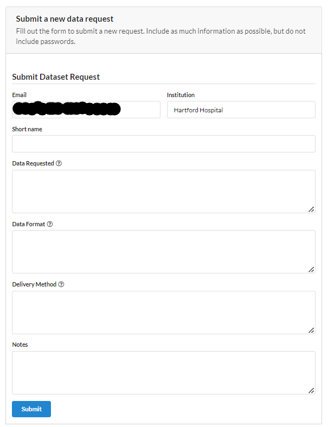Screen dimensions: 328x427
Task: Click the help icon beside Data Format
Action: tap(50, 224)
